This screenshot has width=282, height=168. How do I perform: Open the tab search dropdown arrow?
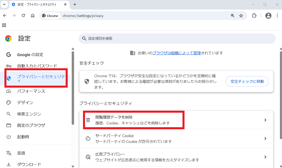tap(4, 4)
